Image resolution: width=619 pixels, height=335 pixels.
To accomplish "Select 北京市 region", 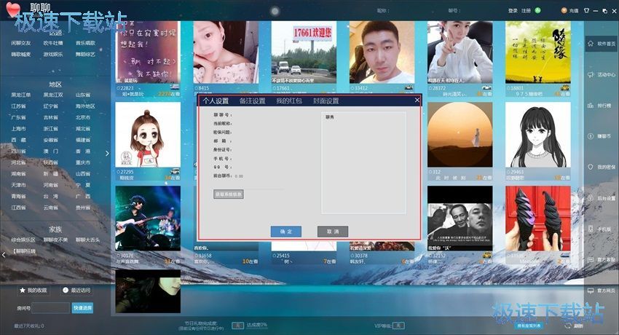I will (83, 117).
